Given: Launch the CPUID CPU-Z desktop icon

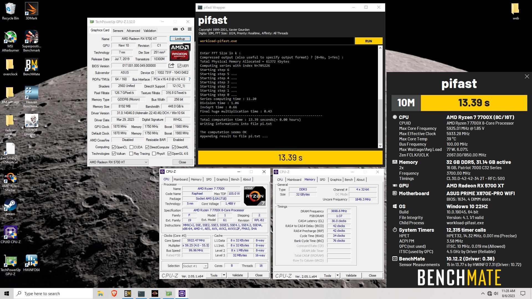Looking at the screenshot, I should [x=11, y=234].
